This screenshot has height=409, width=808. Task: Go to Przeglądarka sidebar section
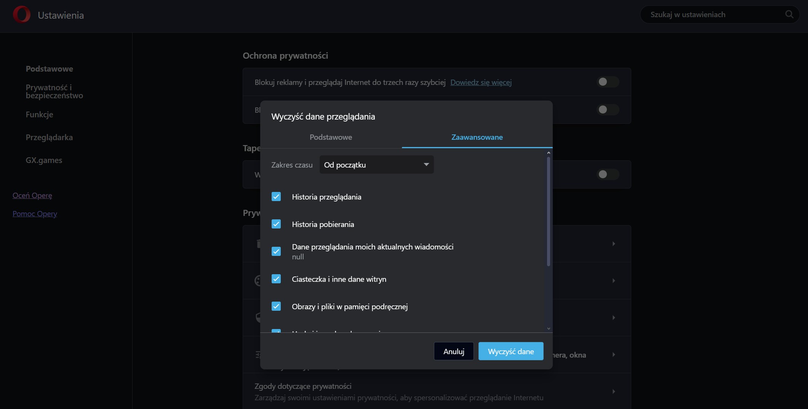[x=49, y=137]
